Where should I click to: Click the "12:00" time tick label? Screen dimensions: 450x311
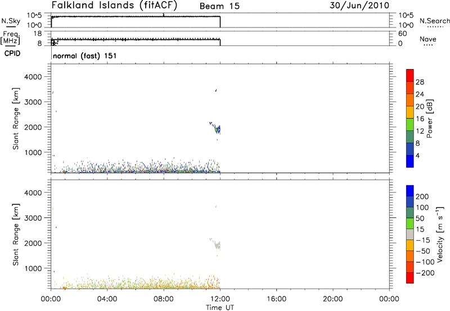220,299
